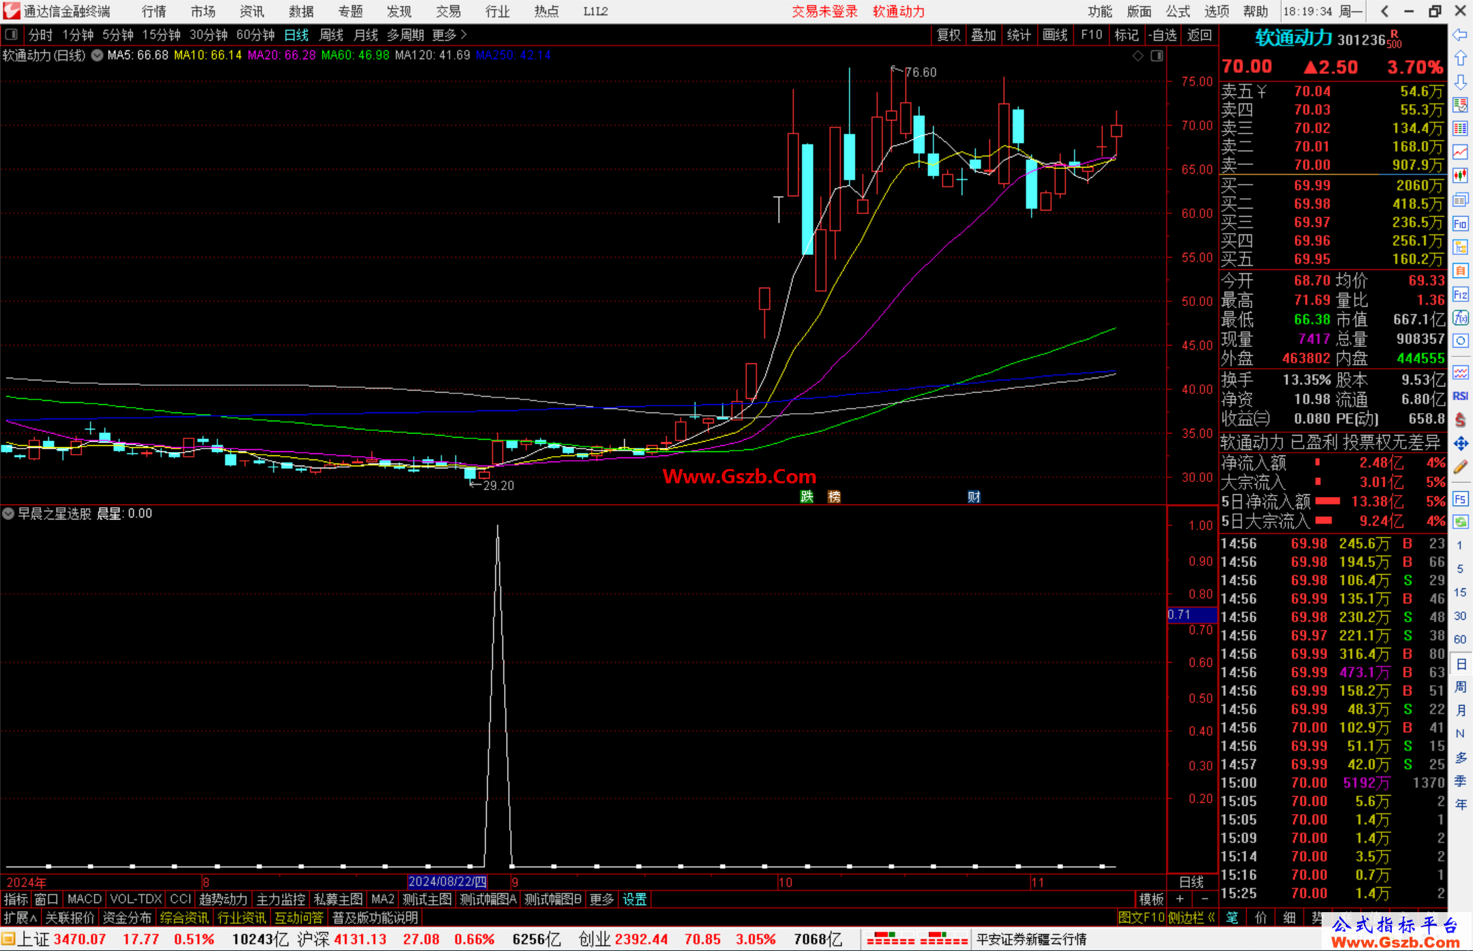The image size is (1473, 951).
Task: Click the orange document icon in sidebar
Action: tap(1460, 271)
